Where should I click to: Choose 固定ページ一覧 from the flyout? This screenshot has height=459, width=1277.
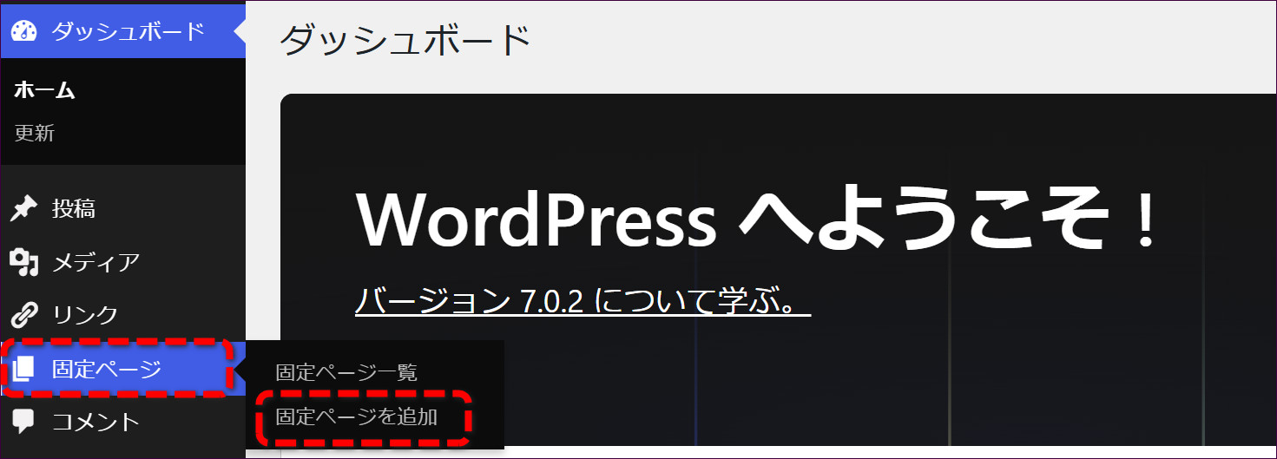(347, 373)
